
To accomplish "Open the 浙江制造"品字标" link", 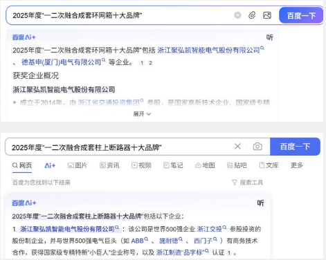I will tap(183, 252).
